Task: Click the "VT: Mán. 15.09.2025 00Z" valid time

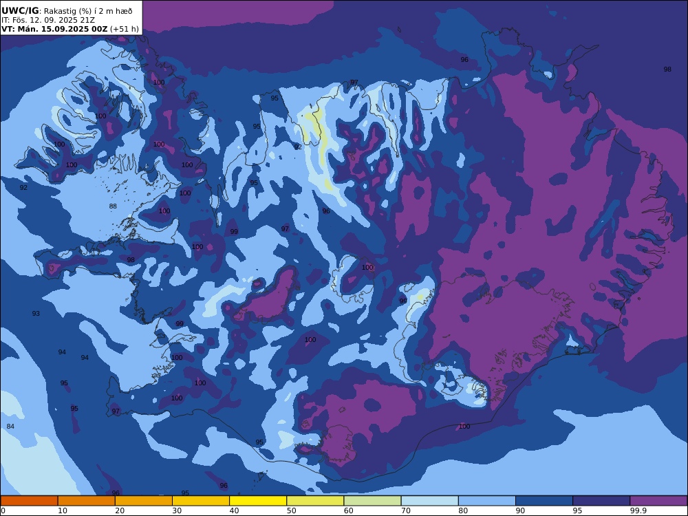Action: tap(54, 29)
